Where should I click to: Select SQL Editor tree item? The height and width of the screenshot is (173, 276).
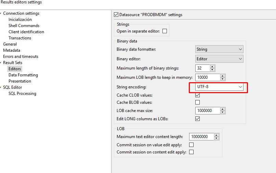[x=12, y=87]
